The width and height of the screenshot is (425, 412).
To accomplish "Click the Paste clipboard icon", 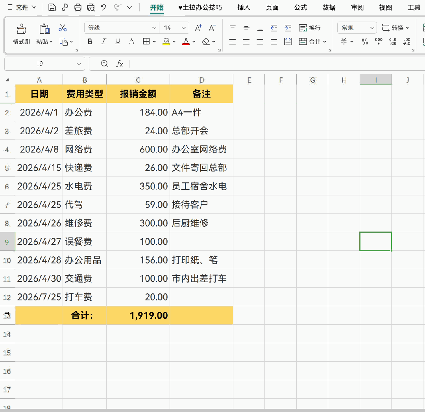I will point(44,28).
